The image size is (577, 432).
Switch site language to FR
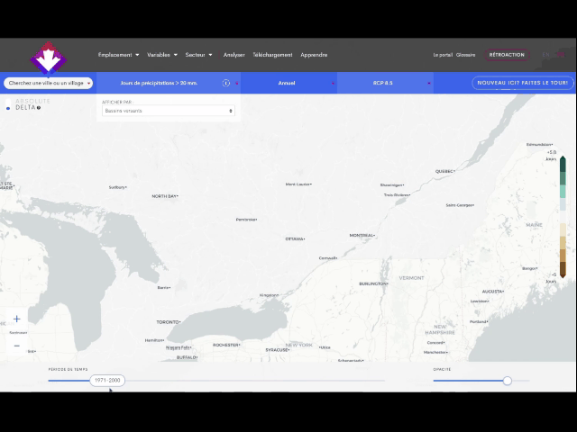click(x=561, y=55)
